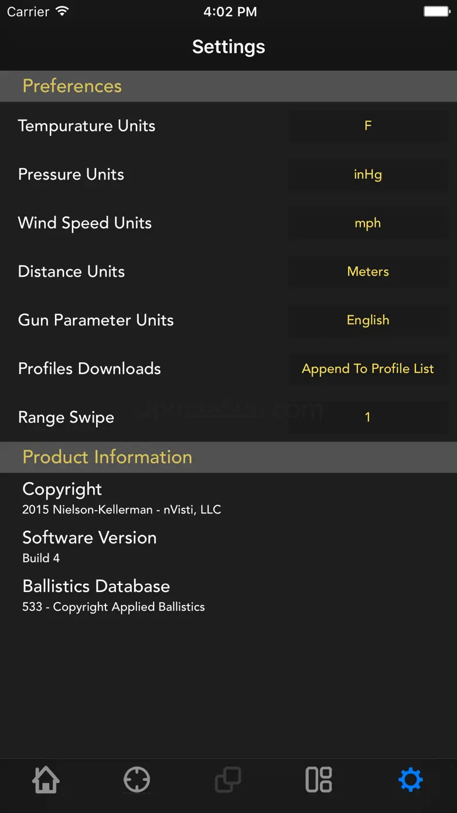Tap the Product Information section header
Viewport: 457px width, 813px height.
pos(107,457)
